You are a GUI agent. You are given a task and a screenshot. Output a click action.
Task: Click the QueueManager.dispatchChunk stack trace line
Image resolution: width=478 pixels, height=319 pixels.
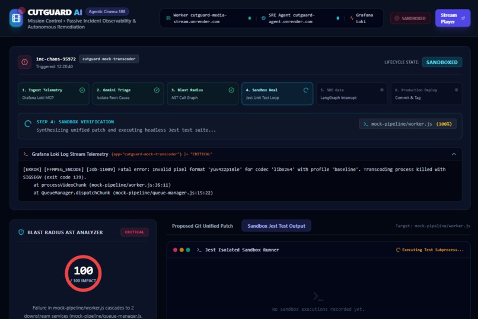tap(123, 193)
